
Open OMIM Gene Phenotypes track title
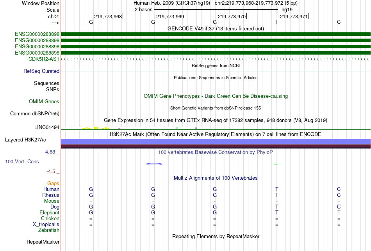(216, 96)
